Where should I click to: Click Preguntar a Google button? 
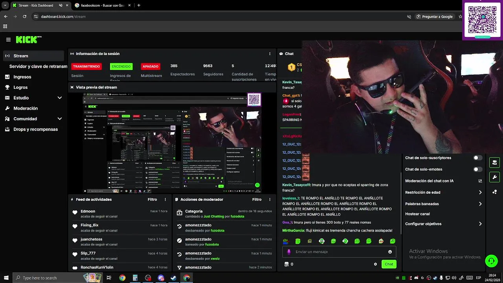(435, 17)
